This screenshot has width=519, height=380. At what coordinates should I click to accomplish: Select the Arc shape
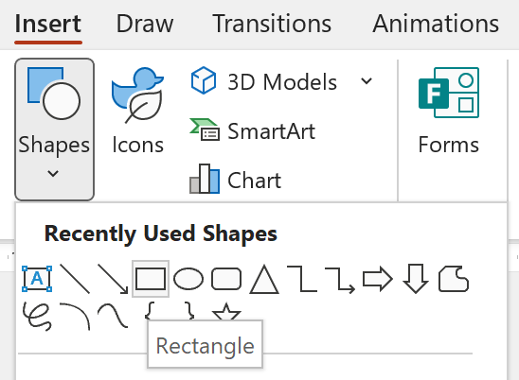[75, 317]
